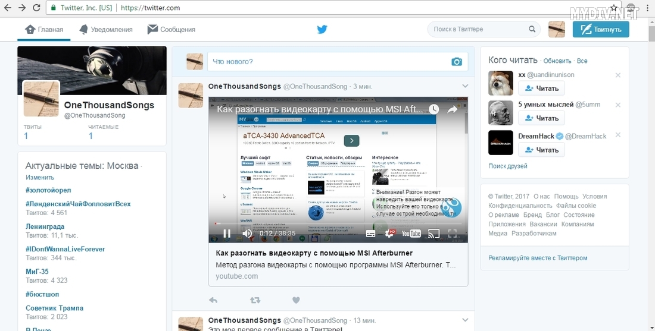Open menu chevron on the 3 мин. tweet

[465, 86]
